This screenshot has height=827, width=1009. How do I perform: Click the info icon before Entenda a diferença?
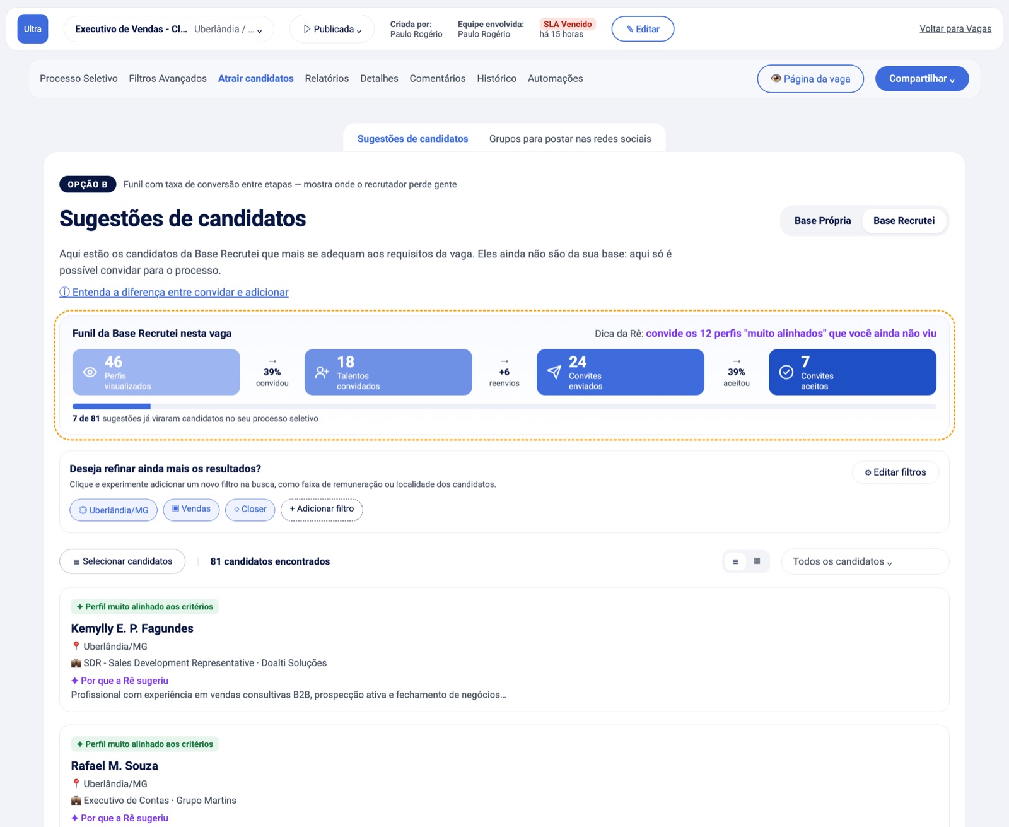[x=64, y=292]
